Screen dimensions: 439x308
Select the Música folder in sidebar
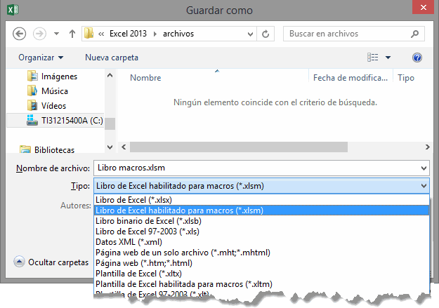[x=54, y=91]
